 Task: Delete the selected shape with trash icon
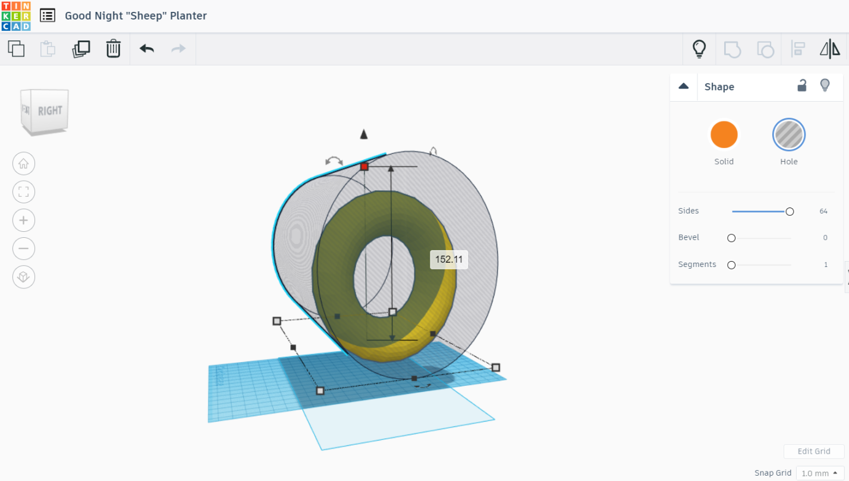tap(114, 49)
